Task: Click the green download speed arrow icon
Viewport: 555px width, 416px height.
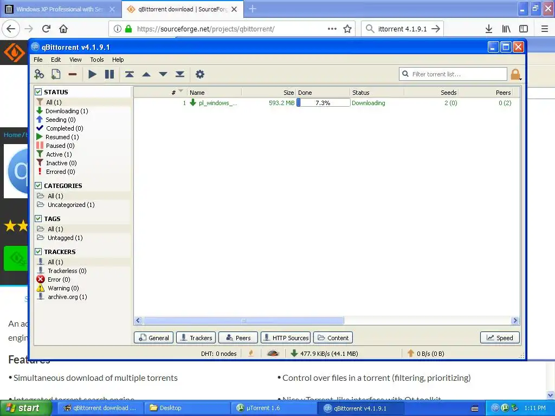Action: coord(294,353)
